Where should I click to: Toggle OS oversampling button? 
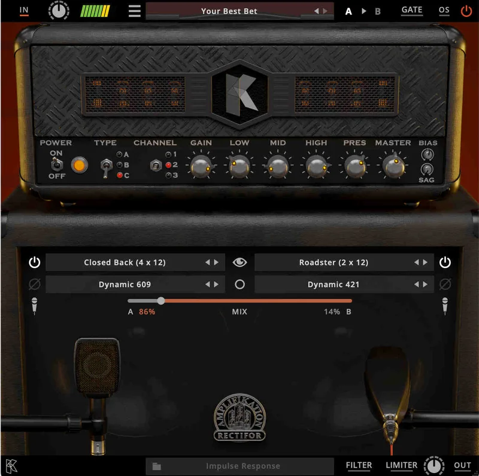[444, 10]
